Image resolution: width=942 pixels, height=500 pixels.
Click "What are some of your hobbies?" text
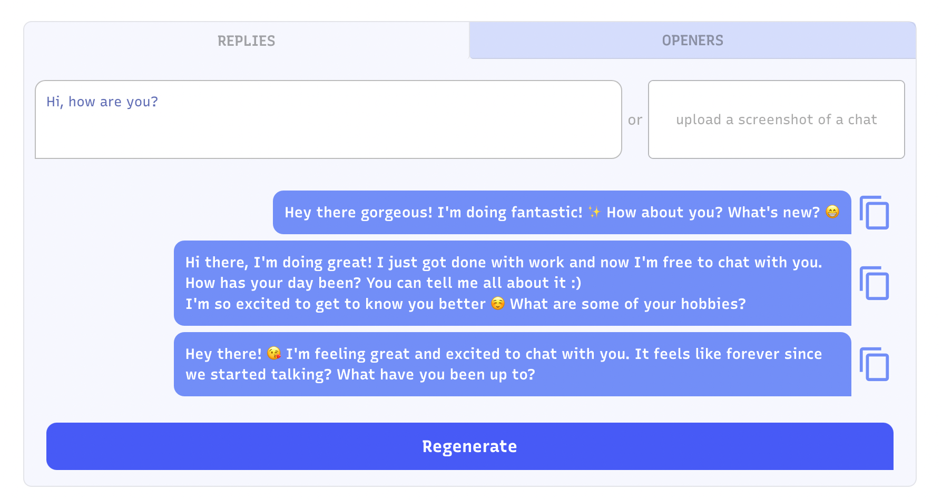click(627, 304)
